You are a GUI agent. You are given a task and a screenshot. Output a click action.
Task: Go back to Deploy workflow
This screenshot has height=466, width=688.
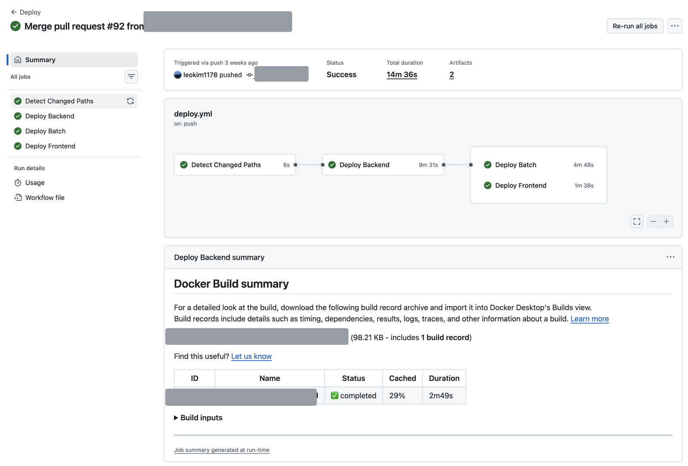point(26,12)
